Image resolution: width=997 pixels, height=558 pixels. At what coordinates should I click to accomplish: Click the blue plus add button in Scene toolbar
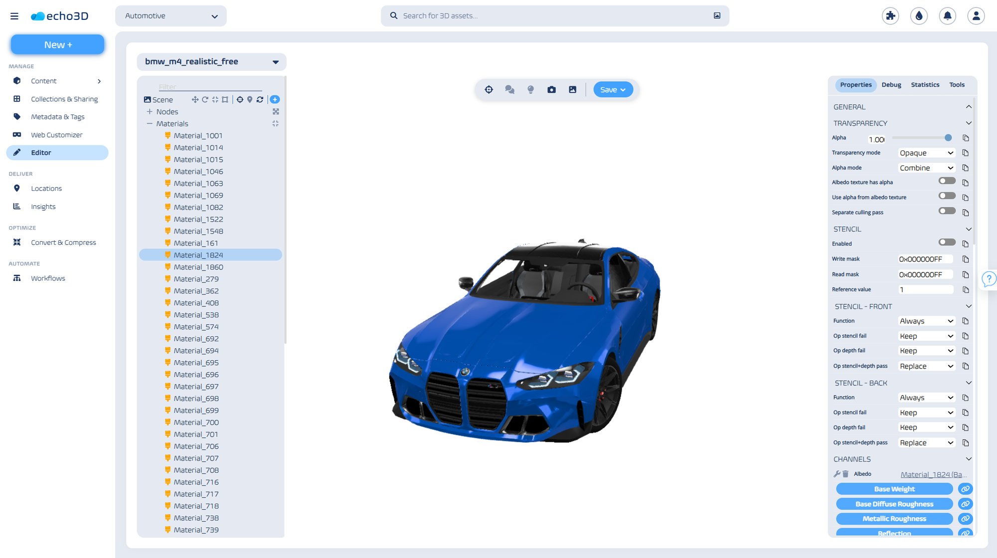point(275,100)
